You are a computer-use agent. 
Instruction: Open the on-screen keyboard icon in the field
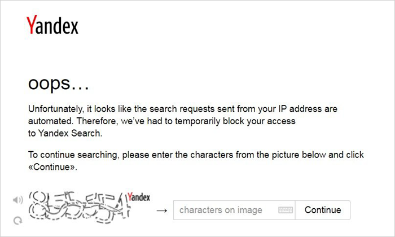click(x=286, y=210)
